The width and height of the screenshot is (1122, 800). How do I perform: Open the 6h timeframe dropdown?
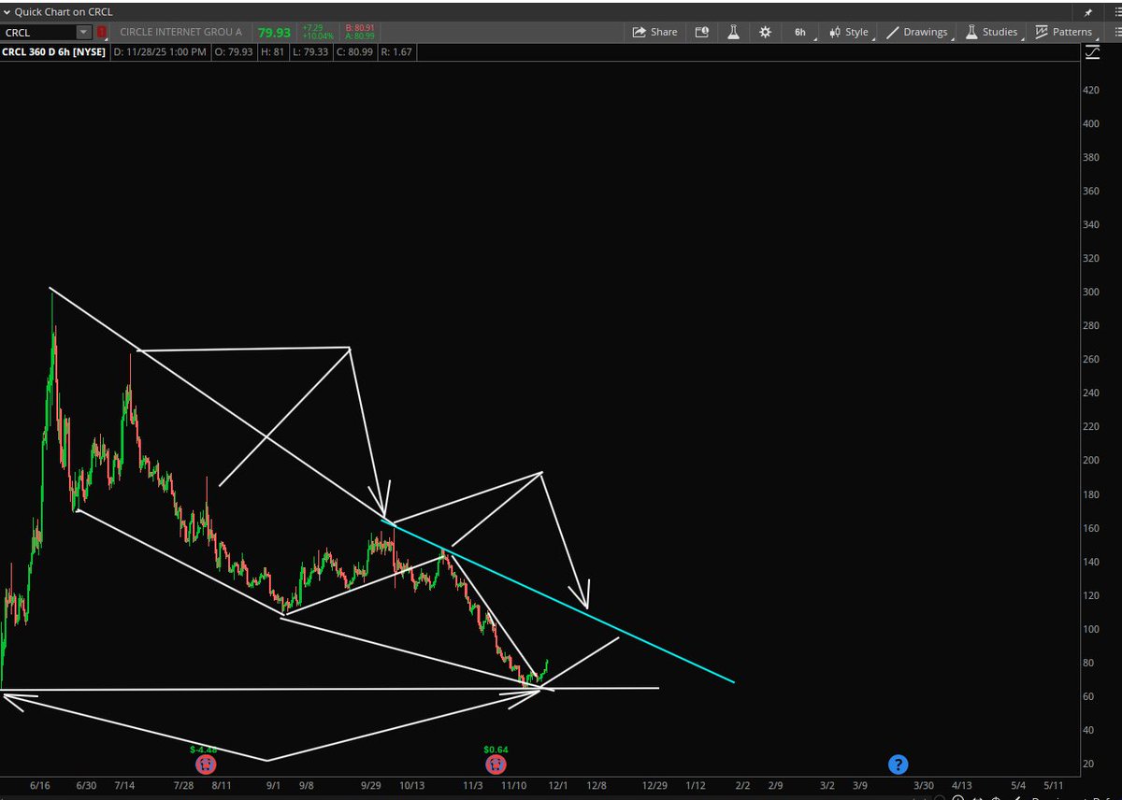coord(799,31)
